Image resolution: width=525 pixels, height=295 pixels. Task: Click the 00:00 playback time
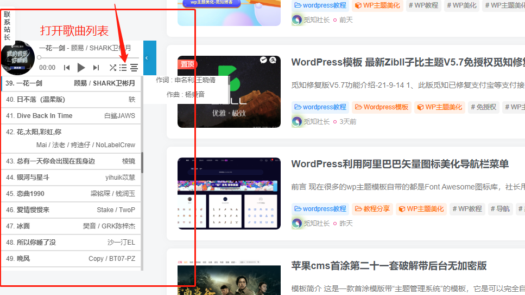point(47,68)
